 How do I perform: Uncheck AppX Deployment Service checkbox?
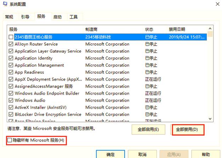coord(11,79)
